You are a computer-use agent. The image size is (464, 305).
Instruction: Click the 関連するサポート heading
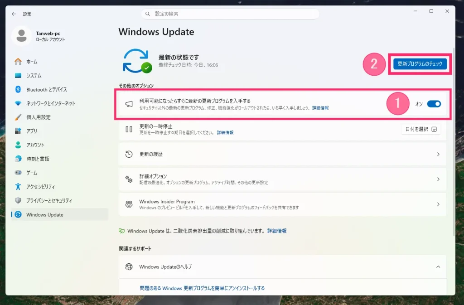[x=135, y=248]
